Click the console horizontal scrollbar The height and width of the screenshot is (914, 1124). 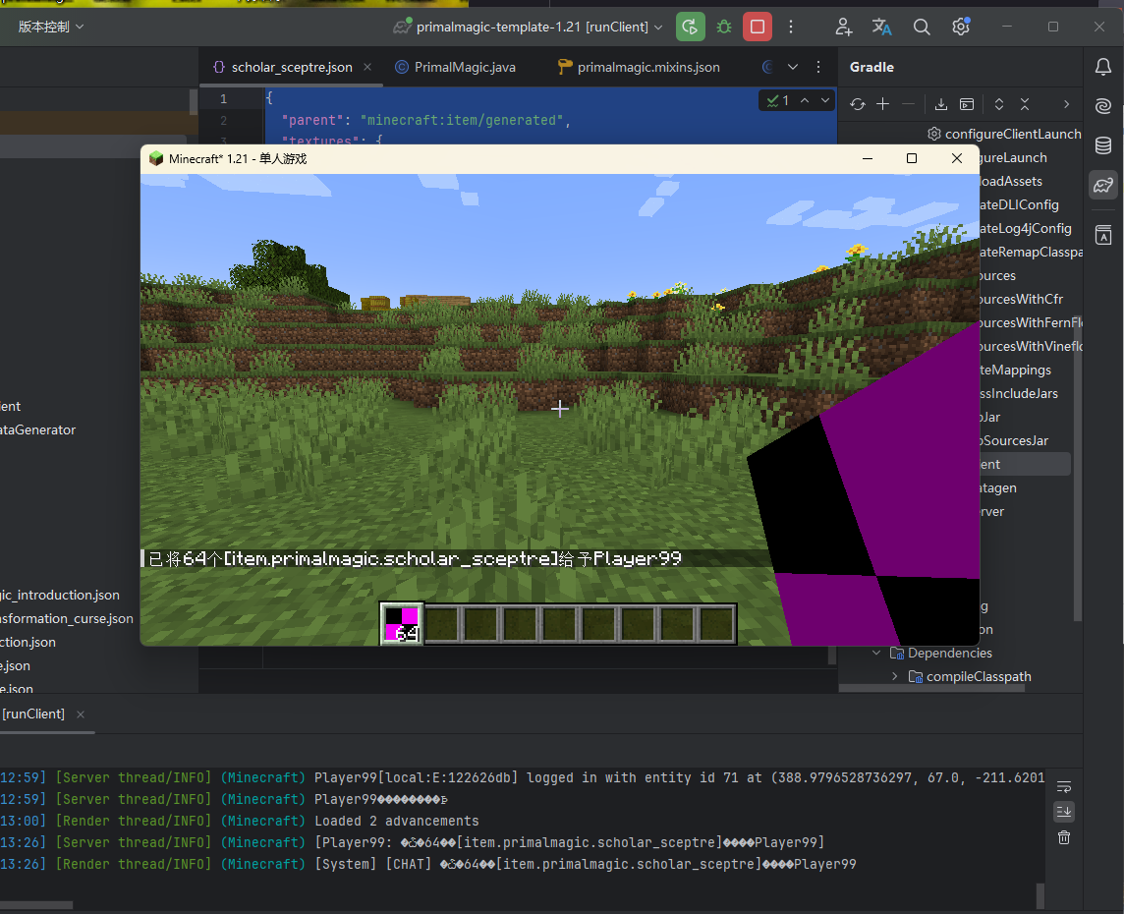[35, 905]
